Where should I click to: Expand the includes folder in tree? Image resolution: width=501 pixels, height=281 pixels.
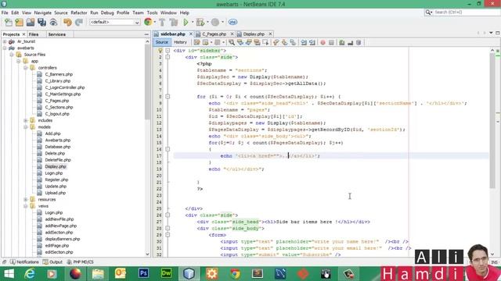26,120
